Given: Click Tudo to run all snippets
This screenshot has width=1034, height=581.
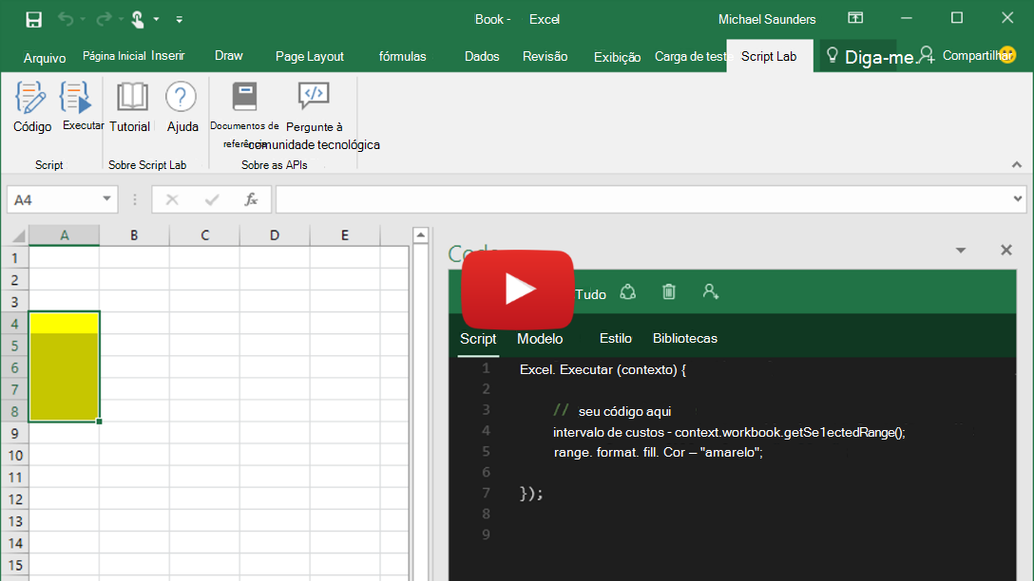Looking at the screenshot, I should (589, 293).
